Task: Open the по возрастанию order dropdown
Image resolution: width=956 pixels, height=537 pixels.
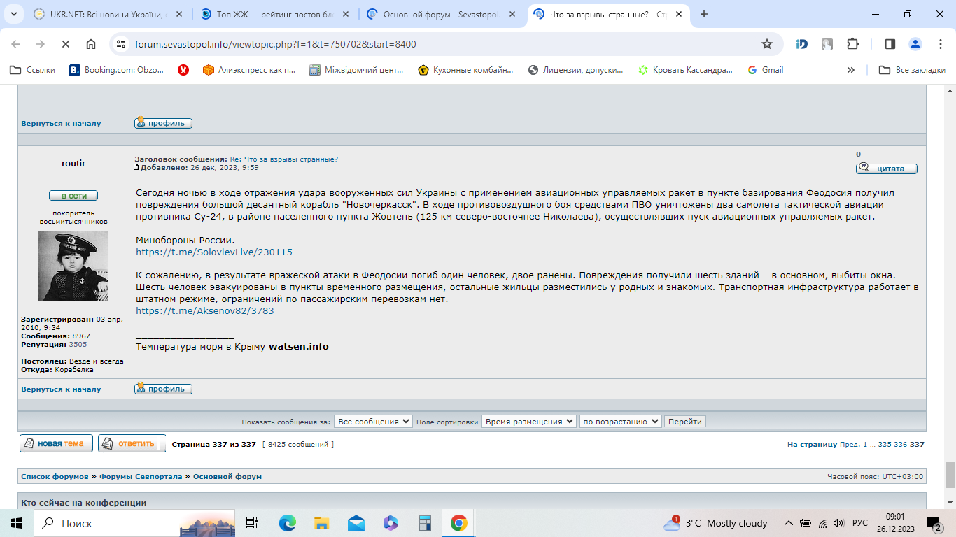Action: (x=620, y=422)
